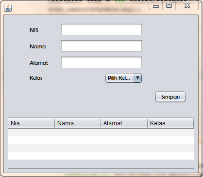This screenshot has height=177, width=203.
Task: Click the Alamat table column header
Action: 124,123
